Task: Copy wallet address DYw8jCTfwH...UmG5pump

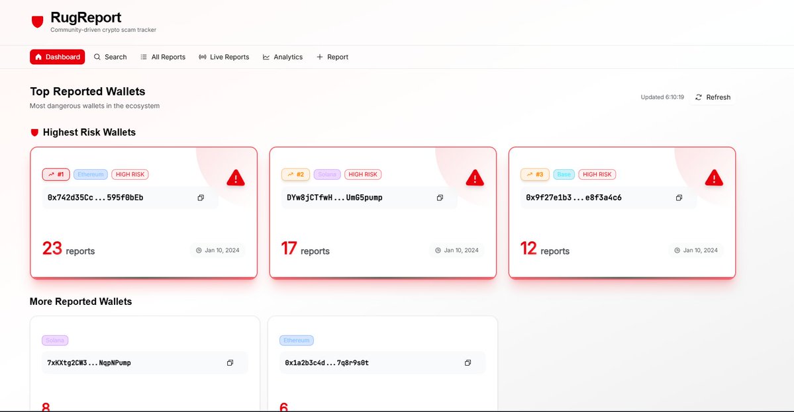Action: [440, 198]
